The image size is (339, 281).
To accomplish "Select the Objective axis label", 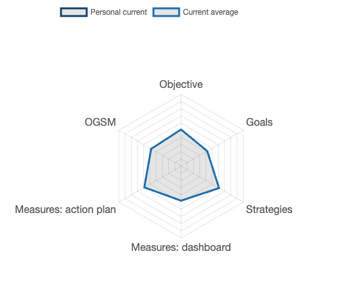I will [x=181, y=84].
